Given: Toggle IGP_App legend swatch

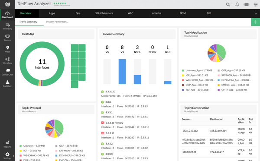Looking at the screenshot, I should (x=183, y=75).
